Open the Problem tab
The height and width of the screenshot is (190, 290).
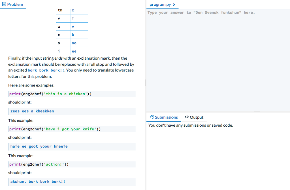pos(13,4)
